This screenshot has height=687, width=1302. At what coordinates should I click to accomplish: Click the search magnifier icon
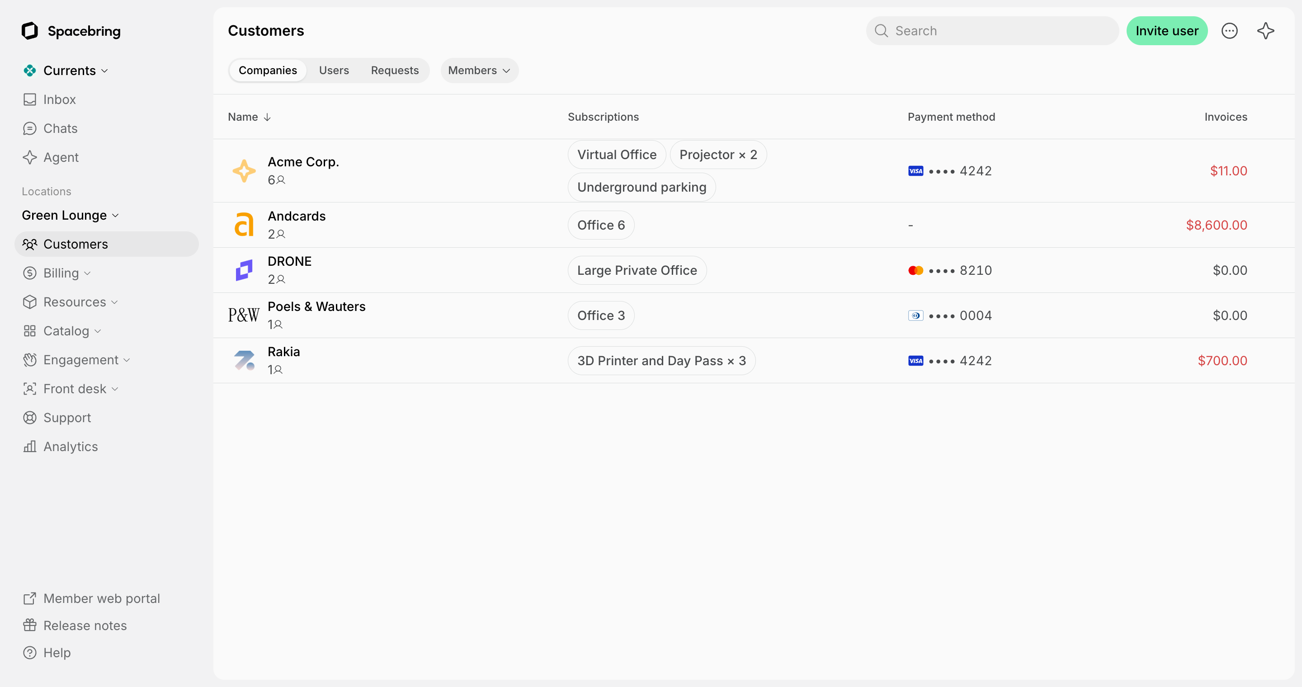point(881,31)
